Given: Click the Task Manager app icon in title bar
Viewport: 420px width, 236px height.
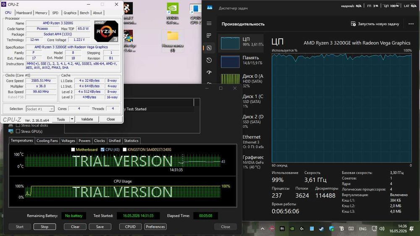Looking at the screenshot, I should point(210,8).
